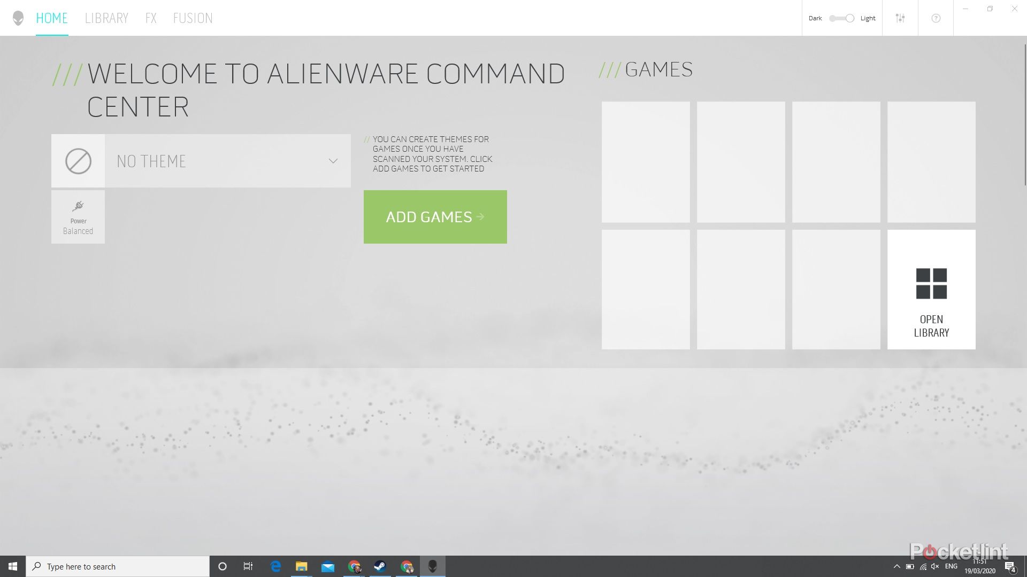The image size is (1027, 577).
Task: Show hidden icons in the system tray
Action: tap(897, 566)
